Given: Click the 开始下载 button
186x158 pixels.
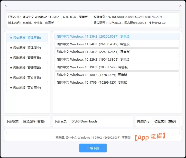Looking at the screenshot, I should coord(93,148).
